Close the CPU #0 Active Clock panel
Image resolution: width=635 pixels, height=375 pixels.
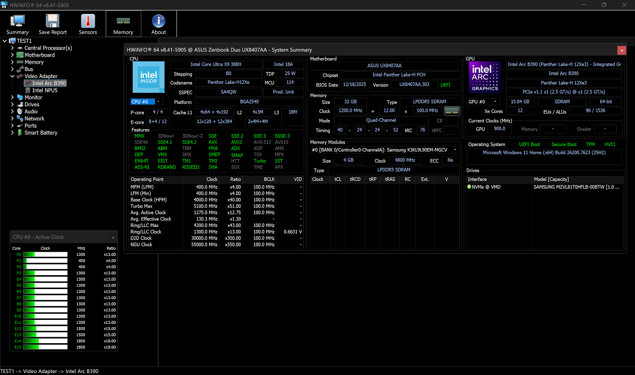coord(113,237)
